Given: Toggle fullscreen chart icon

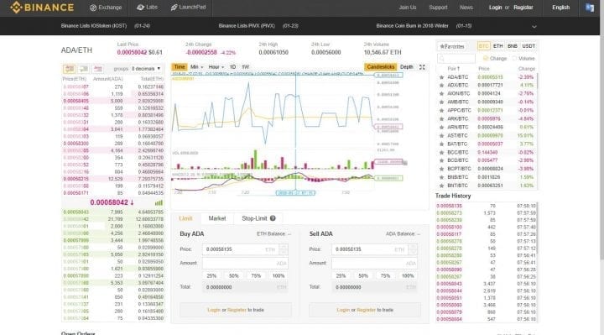Looking at the screenshot, I should pyautogui.click(x=422, y=67).
